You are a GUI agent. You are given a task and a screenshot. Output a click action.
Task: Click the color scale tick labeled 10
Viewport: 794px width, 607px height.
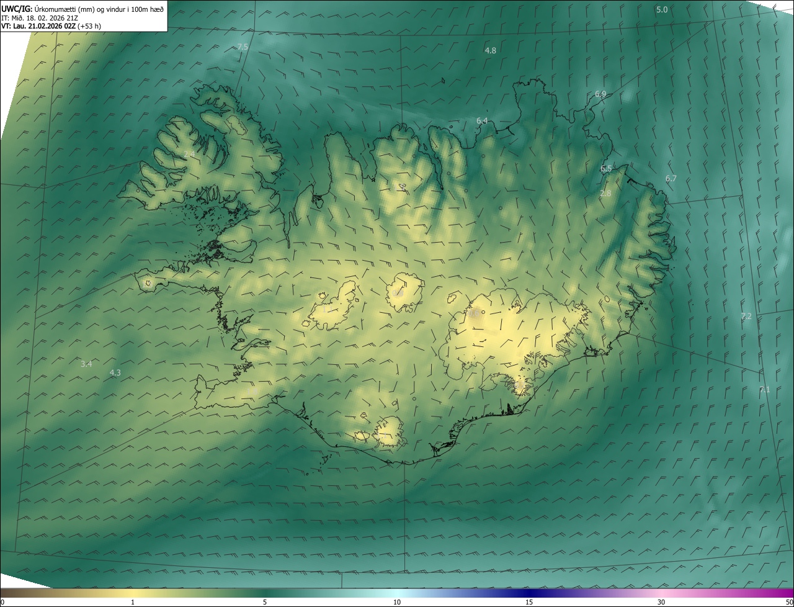[397, 602]
